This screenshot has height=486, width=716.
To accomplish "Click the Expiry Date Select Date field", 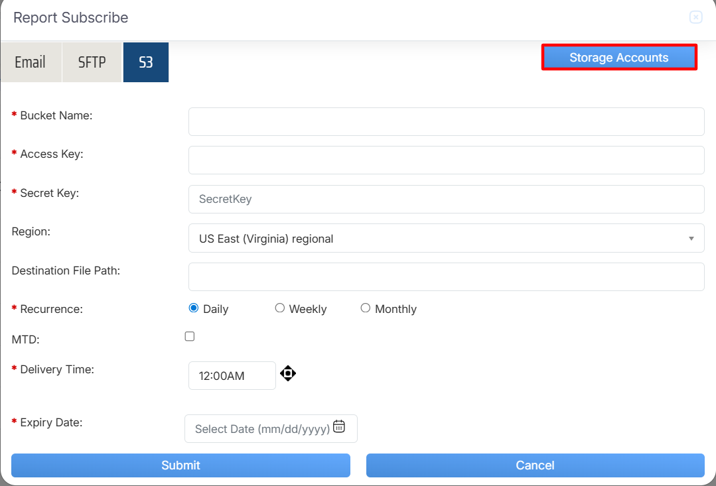I will pyautogui.click(x=262, y=429).
